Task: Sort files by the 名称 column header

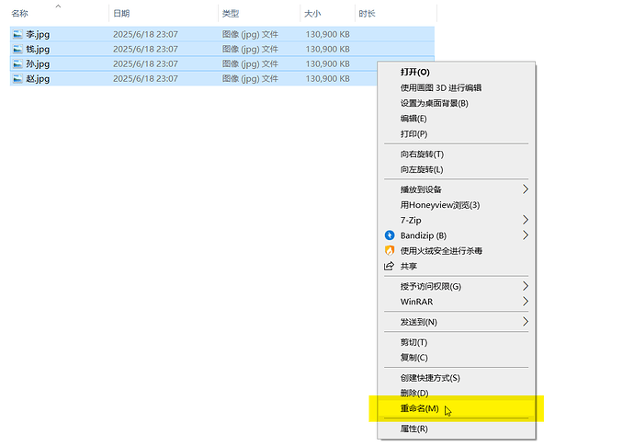Action: 20,14
